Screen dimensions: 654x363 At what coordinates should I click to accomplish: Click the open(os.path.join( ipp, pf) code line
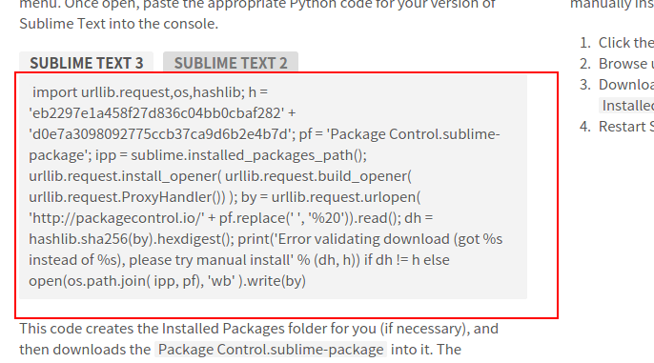pyautogui.click(x=167, y=280)
